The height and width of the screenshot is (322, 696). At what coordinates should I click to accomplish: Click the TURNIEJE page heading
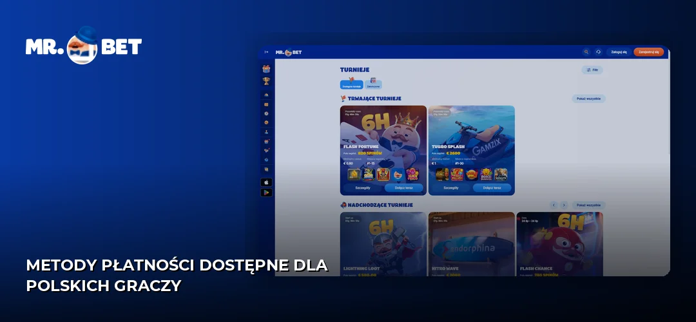pyautogui.click(x=354, y=70)
